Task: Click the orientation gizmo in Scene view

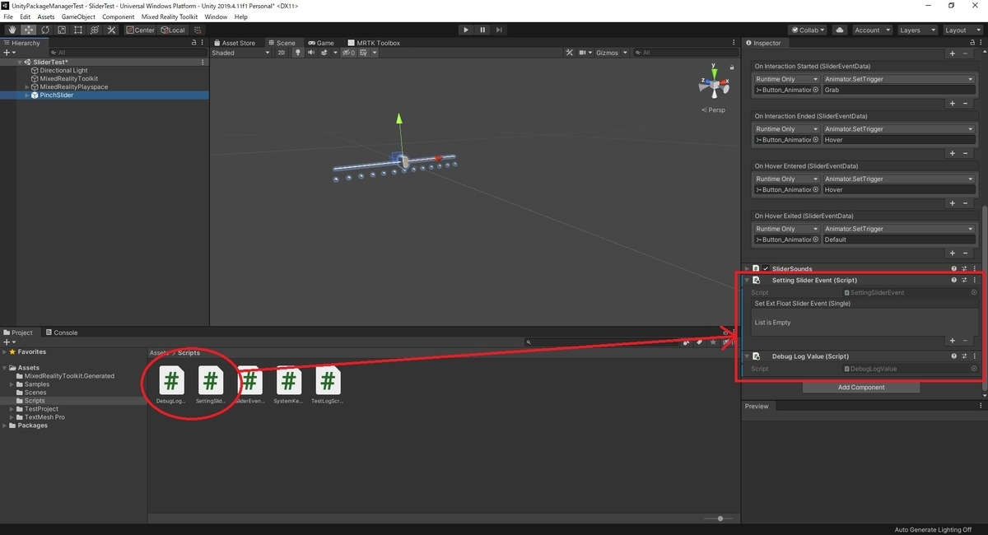Action: click(x=712, y=83)
